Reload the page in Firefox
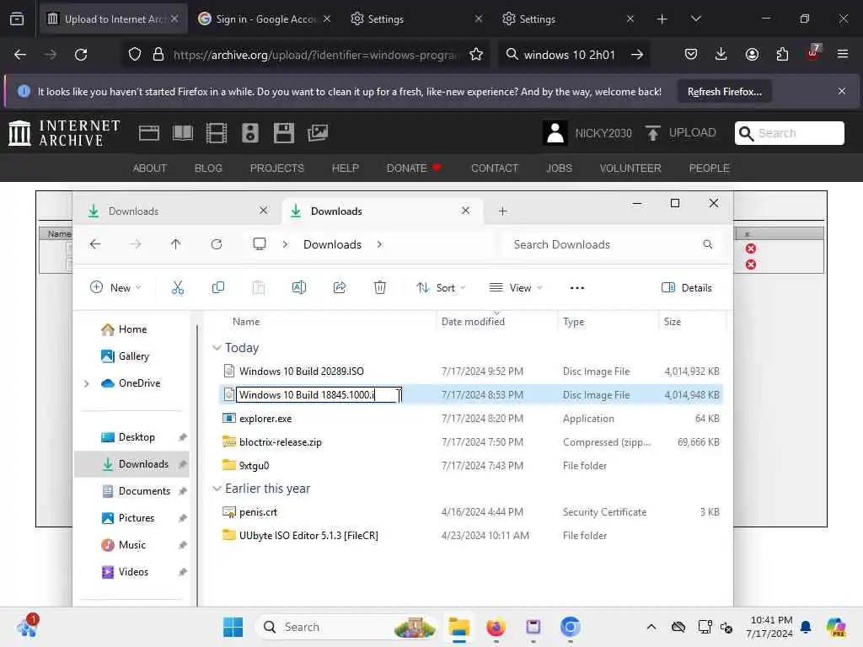The height and width of the screenshot is (647, 863). point(81,55)
